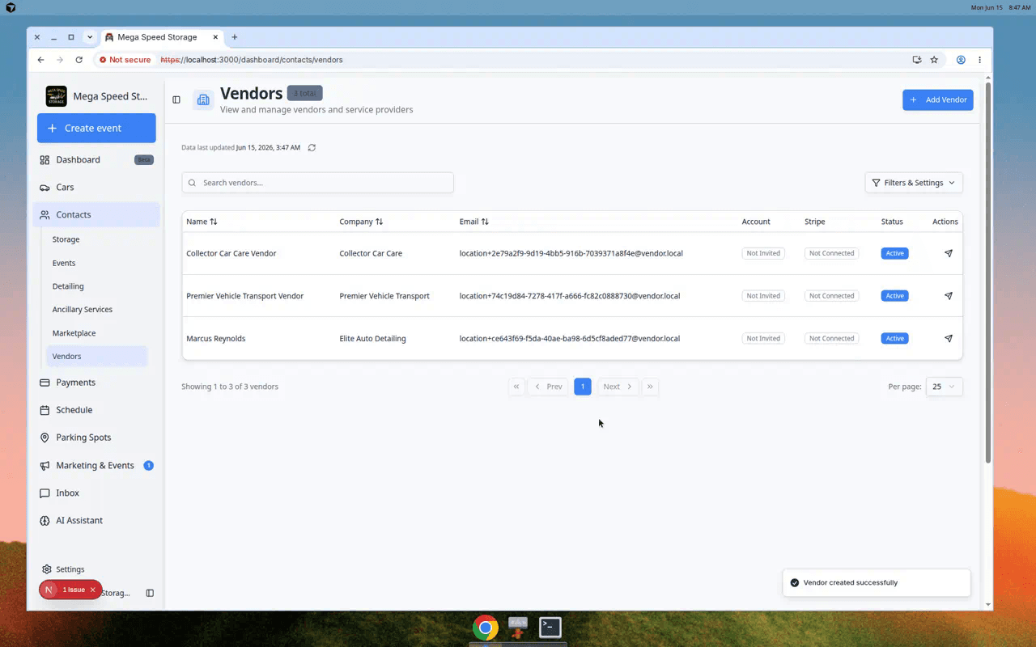The height and width of the screenshot is (647, 1036).
Task: Open Filters & Settings dropdown
Action: tap(914, 183)
